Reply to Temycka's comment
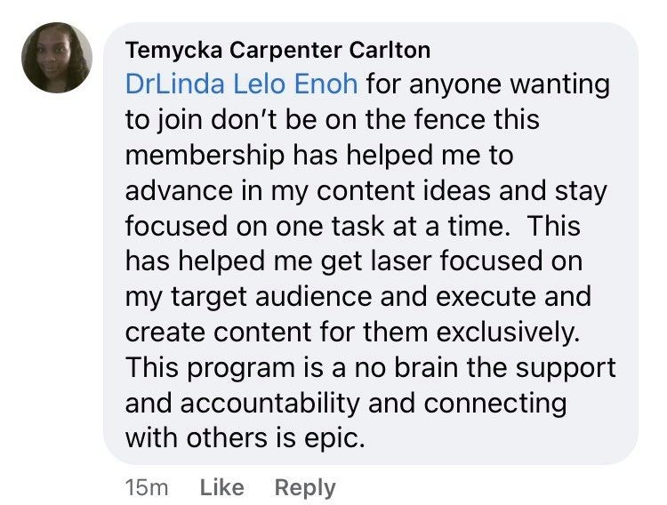667x505 pixels. click(x=305, y=487)
